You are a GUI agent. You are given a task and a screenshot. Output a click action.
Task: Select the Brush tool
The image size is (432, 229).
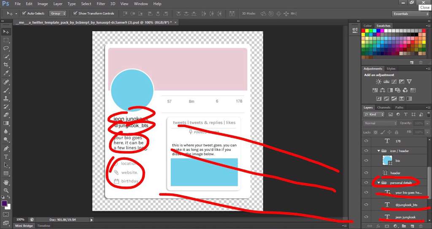6,90
